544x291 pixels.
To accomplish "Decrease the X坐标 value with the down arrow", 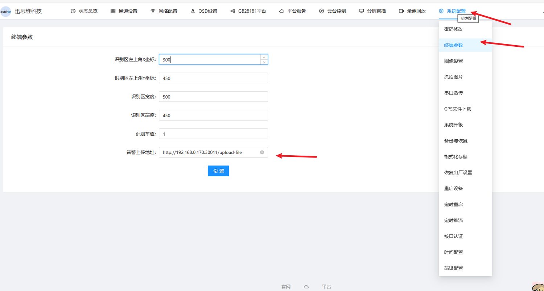I will click(x=264, y=62).
